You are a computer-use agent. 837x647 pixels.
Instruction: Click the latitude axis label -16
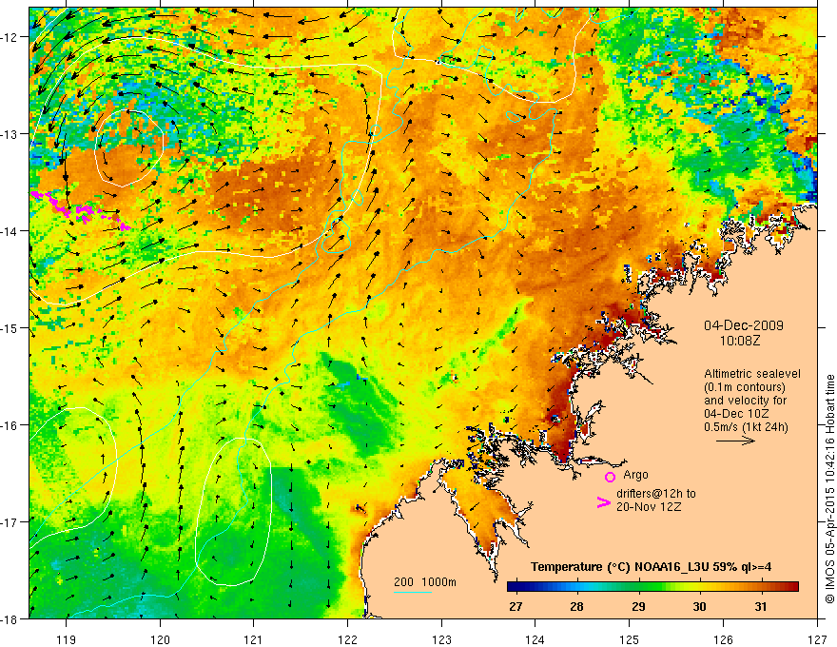coord(10,425)
